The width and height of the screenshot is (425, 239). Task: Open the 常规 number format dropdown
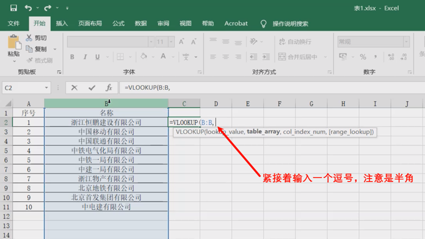[406, 42]
